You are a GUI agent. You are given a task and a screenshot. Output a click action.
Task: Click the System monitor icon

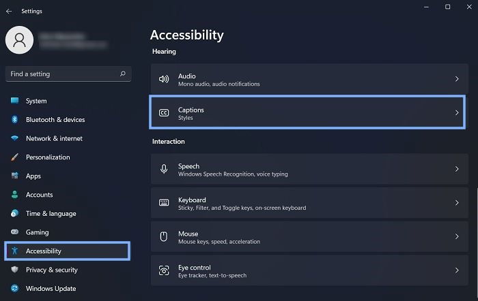pyautogui.click(x=14, y=101)
